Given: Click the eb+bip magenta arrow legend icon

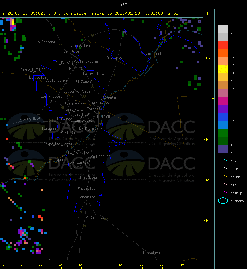Looking at the screenshot, I should point(223,193).
